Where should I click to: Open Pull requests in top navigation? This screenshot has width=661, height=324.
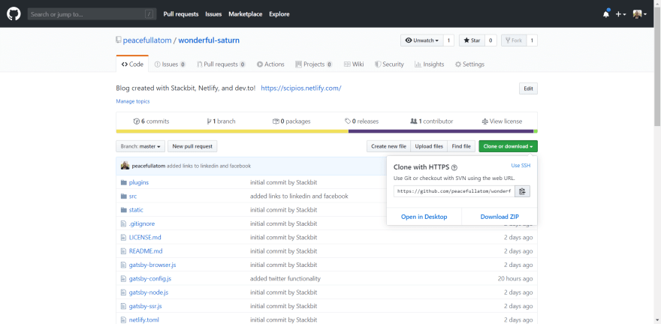[x=181, y=14]
